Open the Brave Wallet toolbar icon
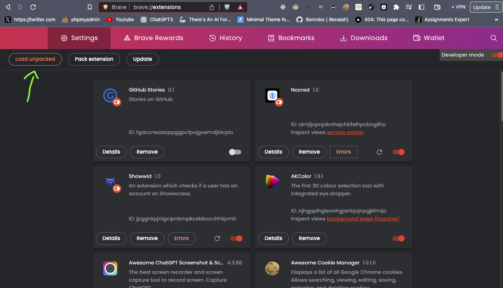The height and width of the screenshot is (288, 503). (x=437, y=7)
